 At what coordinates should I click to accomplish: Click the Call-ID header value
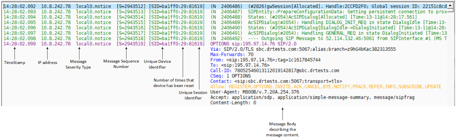coord(286,71)
